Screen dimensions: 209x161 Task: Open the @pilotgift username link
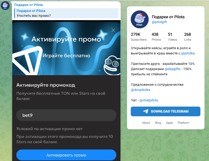point(159,22)
